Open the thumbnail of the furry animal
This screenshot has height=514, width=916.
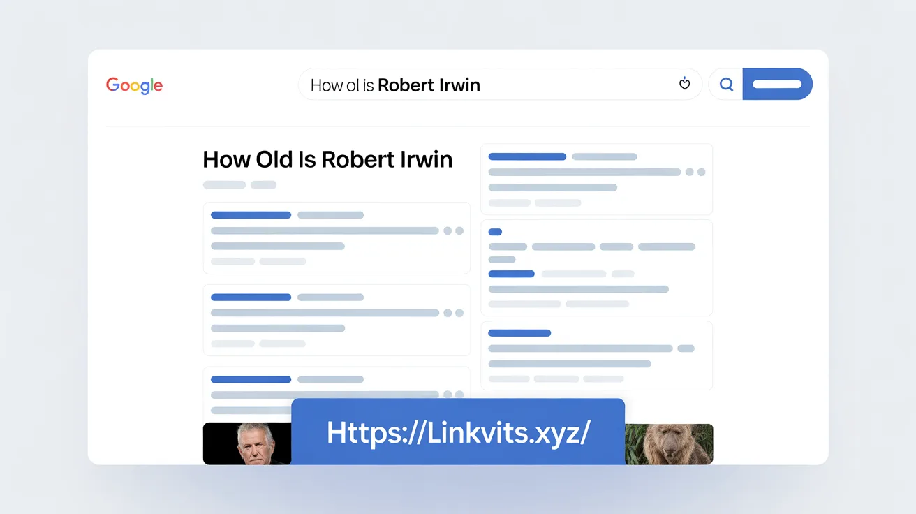point(669,444)
